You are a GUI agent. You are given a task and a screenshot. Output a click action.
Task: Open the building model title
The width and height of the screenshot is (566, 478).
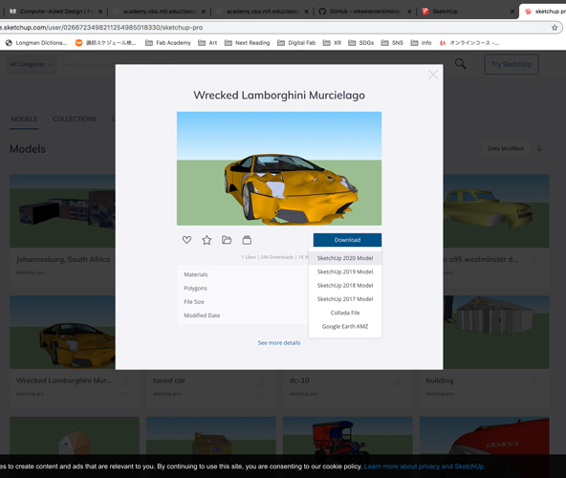(x=440, y=380)
